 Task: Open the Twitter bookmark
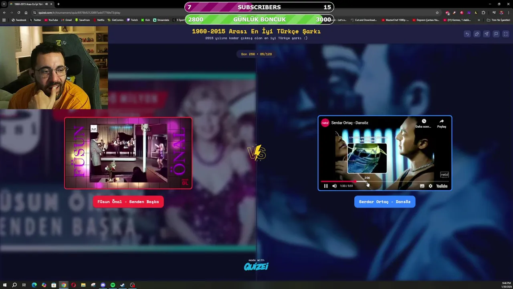click(35, 20)
